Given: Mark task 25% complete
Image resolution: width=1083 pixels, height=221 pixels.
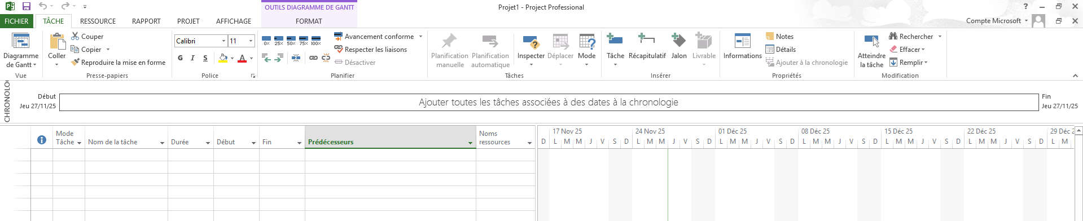Looking at the screenshot, I should (x=279, y=41).
